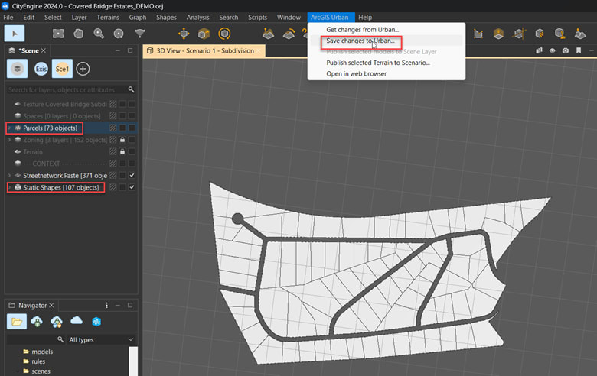Click the blue hexagon icon in Navigator
Image resolution: width=597 pixels, height=376 pixels.
(x=96, y=322)
